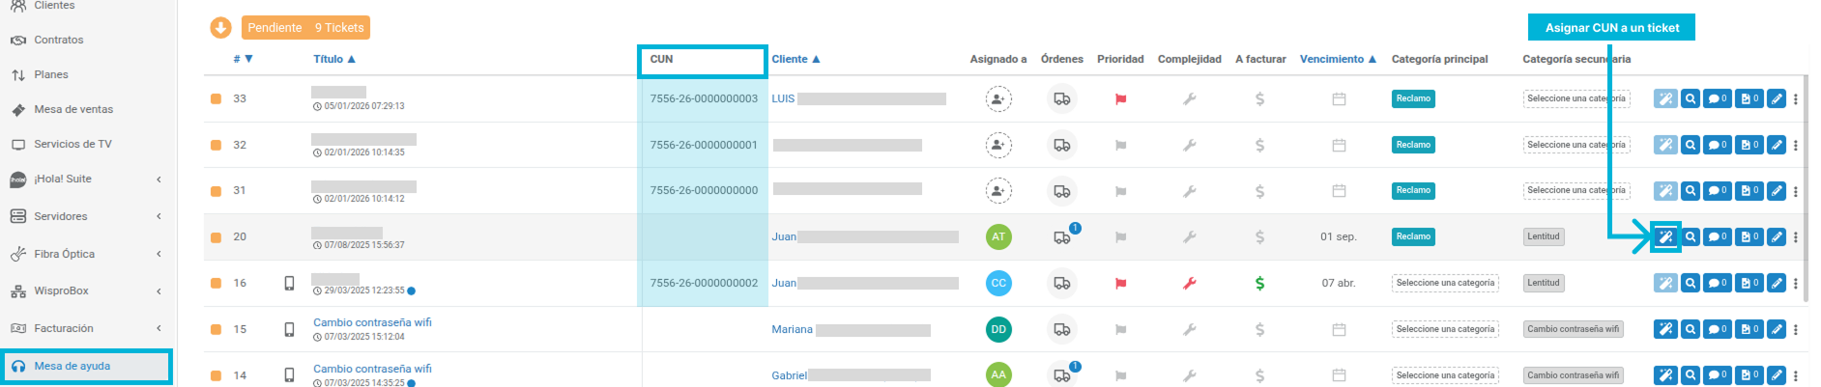Edit ticket 33 with pencil icon
The width and height of the screenshot is (1821, 387).
(x=1777, y=98)
